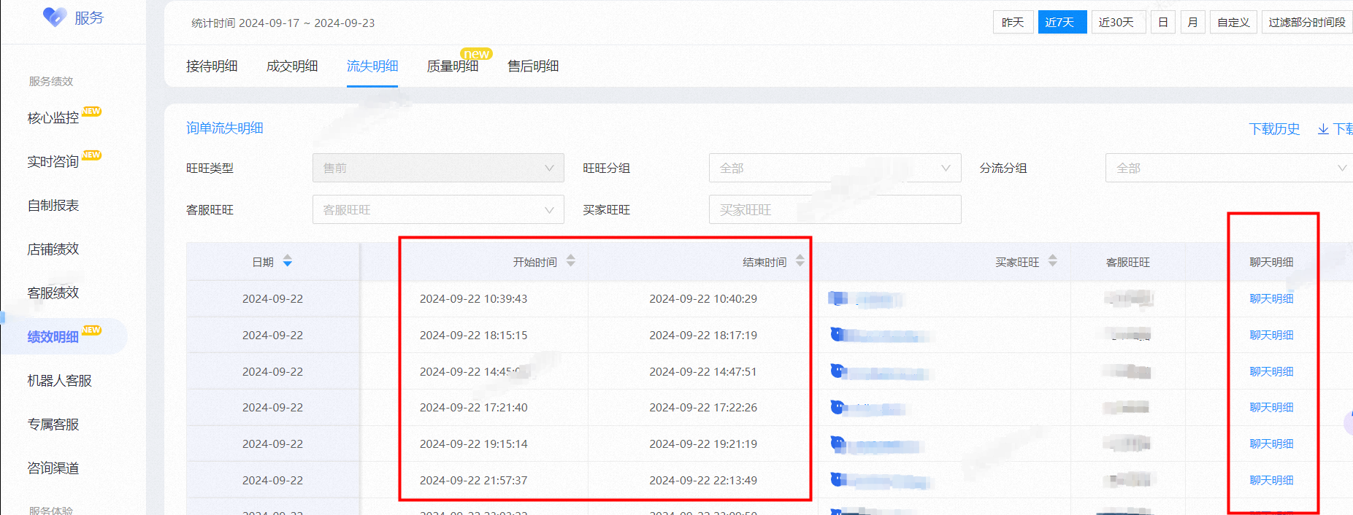The height and width of the screenshot is (515, 1353).
Task: Open buyer avatar in 19:15:14 row
Action: 838,444
